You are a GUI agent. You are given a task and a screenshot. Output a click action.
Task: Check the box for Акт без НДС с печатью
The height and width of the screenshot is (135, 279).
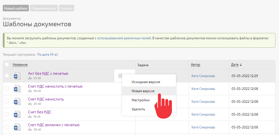pos(7,76)
